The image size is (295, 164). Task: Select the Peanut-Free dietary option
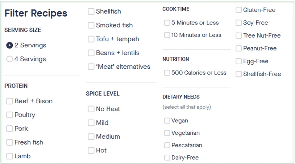(238, 48)
